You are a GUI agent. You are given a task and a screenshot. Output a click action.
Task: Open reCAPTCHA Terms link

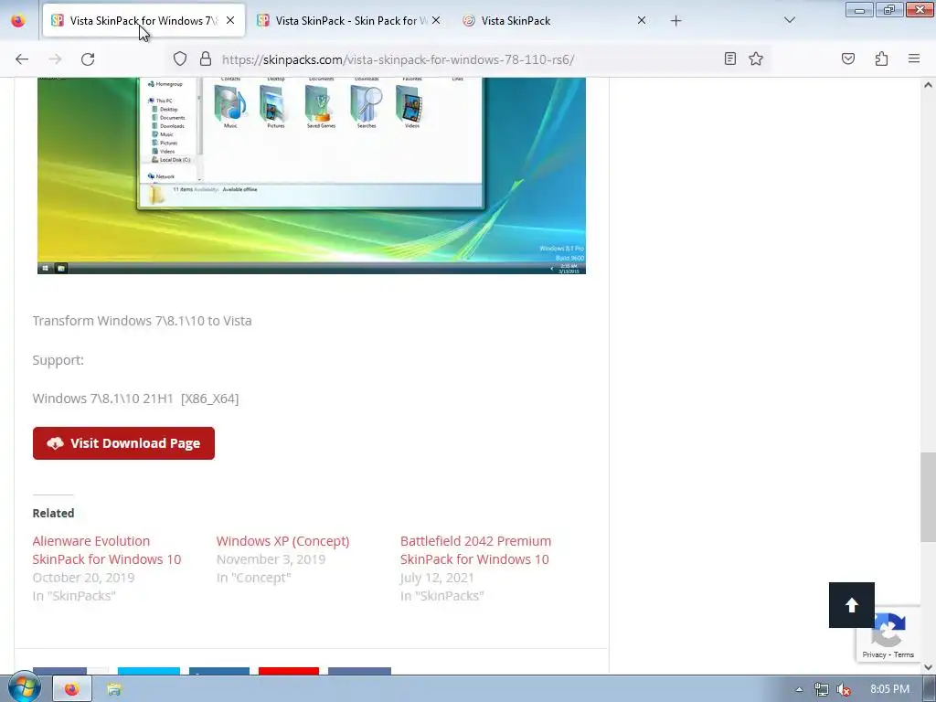tap(904, 654)
